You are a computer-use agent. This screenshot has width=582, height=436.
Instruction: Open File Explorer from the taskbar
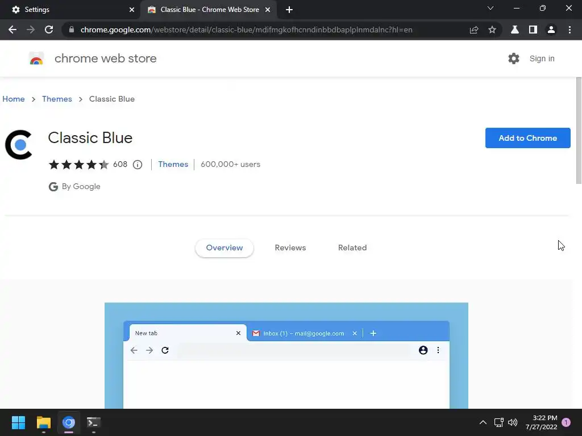[43, 422]
